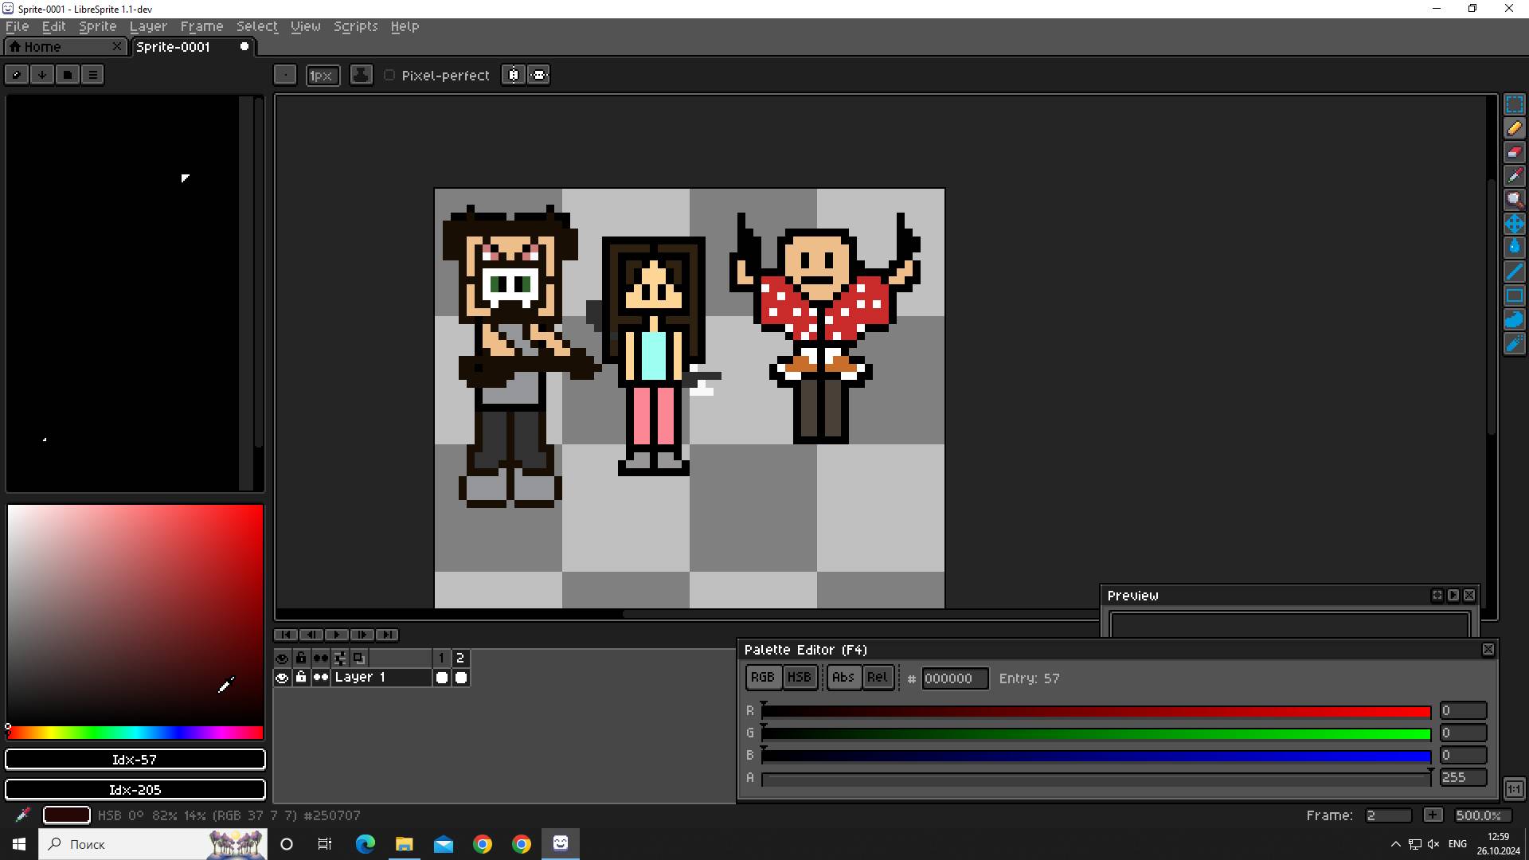The width and height of the screenshot is (1529, 860).
Task: Select the Zoom magnifier tool
Action: click(1514, 200)
